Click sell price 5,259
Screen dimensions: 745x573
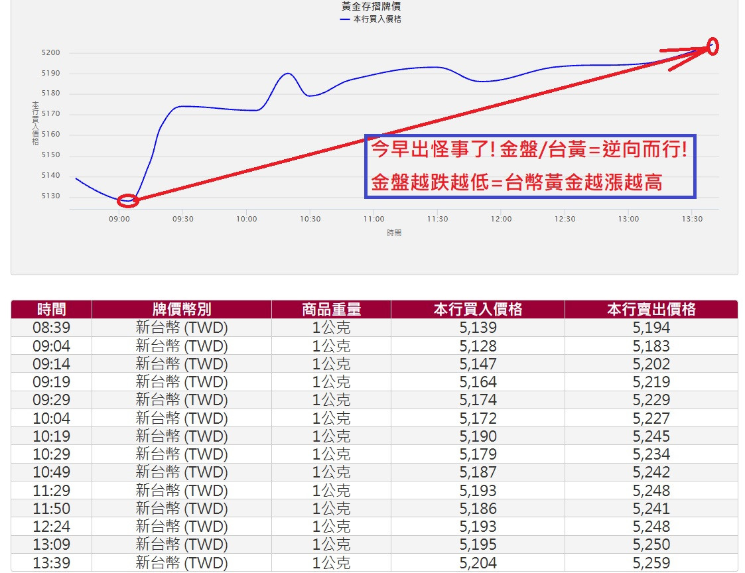651,562
